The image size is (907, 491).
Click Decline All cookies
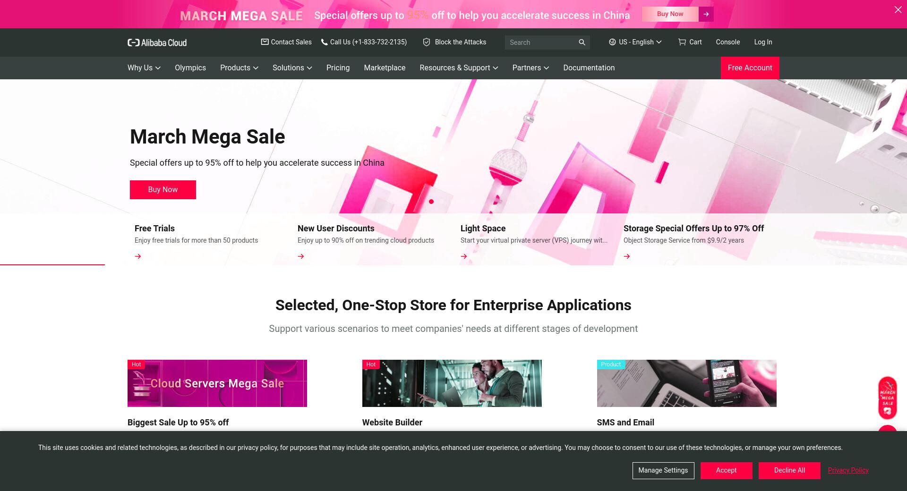(x=789, y=470)
